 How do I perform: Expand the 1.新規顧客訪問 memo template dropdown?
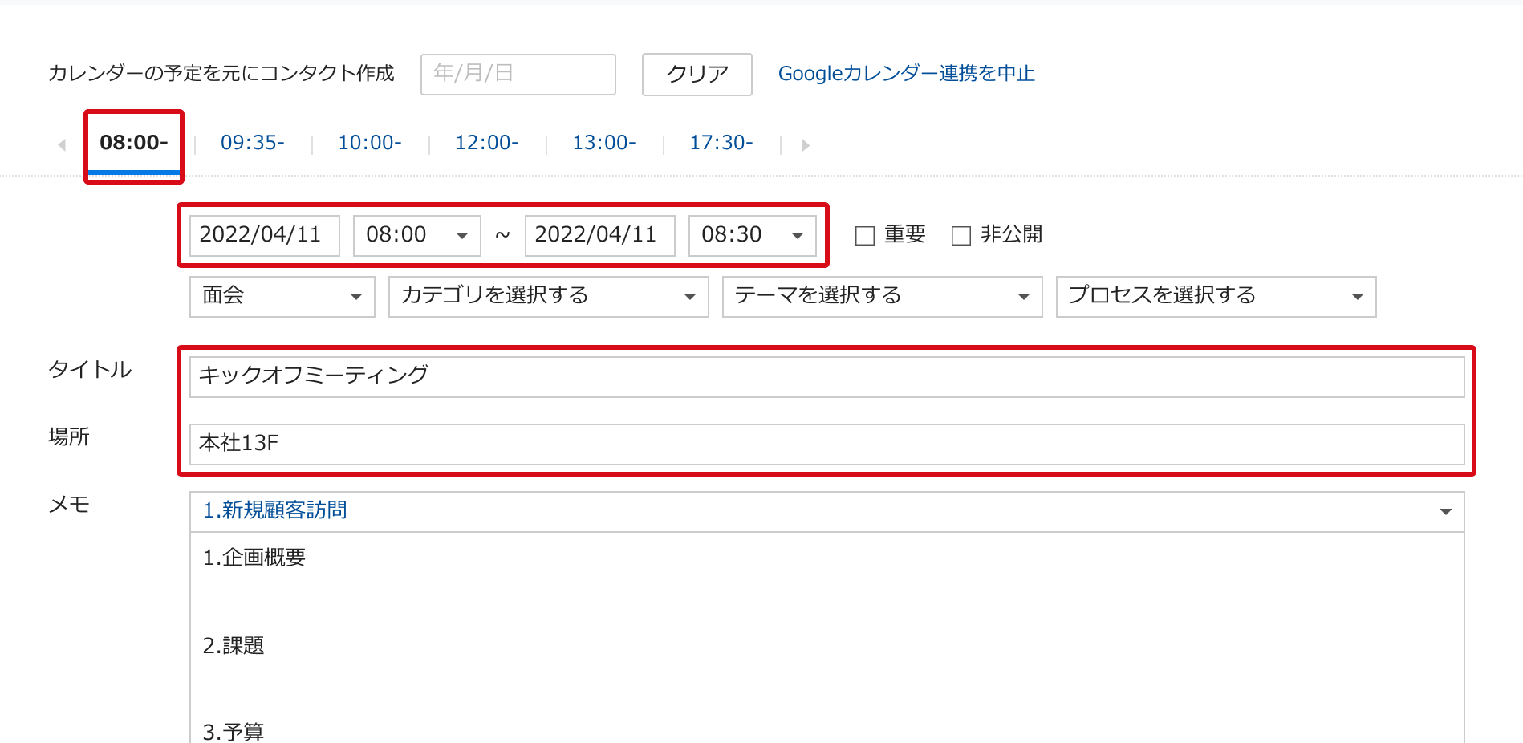(826, 511)
